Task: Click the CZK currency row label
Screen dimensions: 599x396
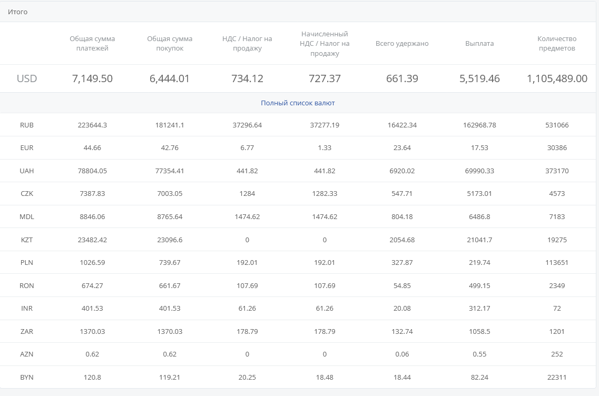Action: point(27,194)
